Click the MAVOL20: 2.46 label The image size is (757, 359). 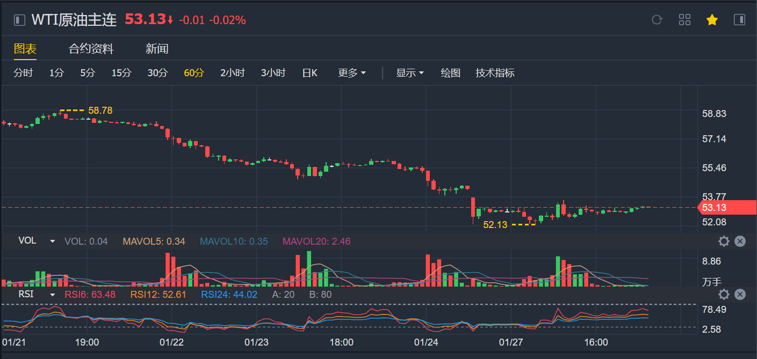(316, 241)
